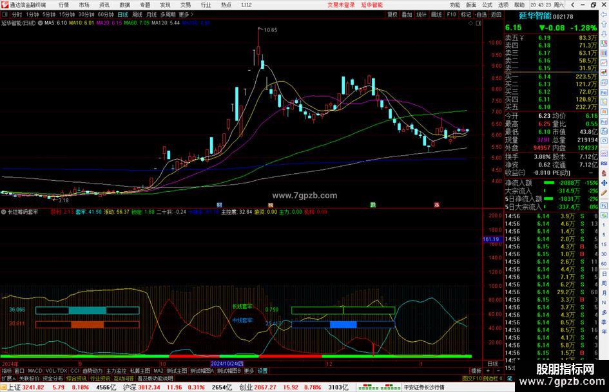Open the 模板 template selector
609x392 pixels.
point(476,371)
